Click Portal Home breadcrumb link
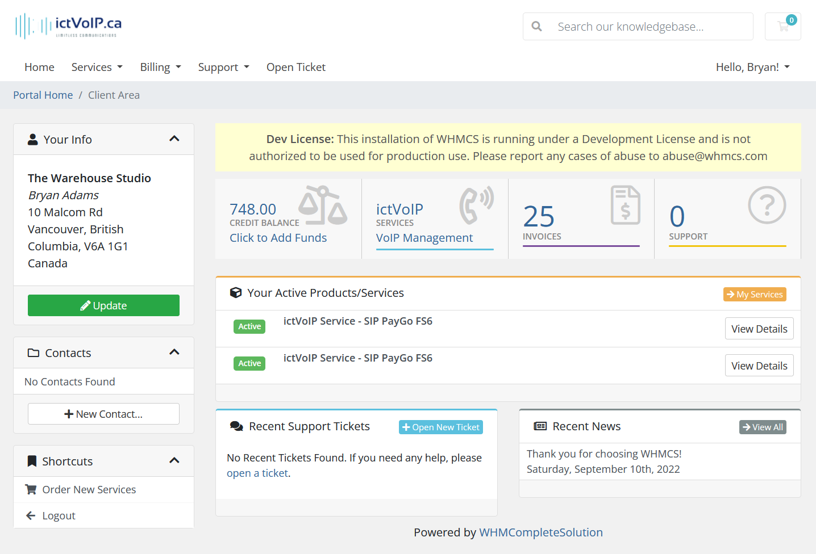The width and height of the screenshot is (816, 554). click(43, 95)
